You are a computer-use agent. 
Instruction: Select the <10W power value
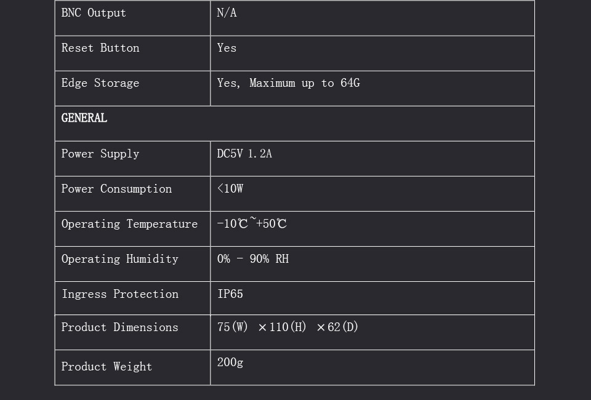coord(230,189)
